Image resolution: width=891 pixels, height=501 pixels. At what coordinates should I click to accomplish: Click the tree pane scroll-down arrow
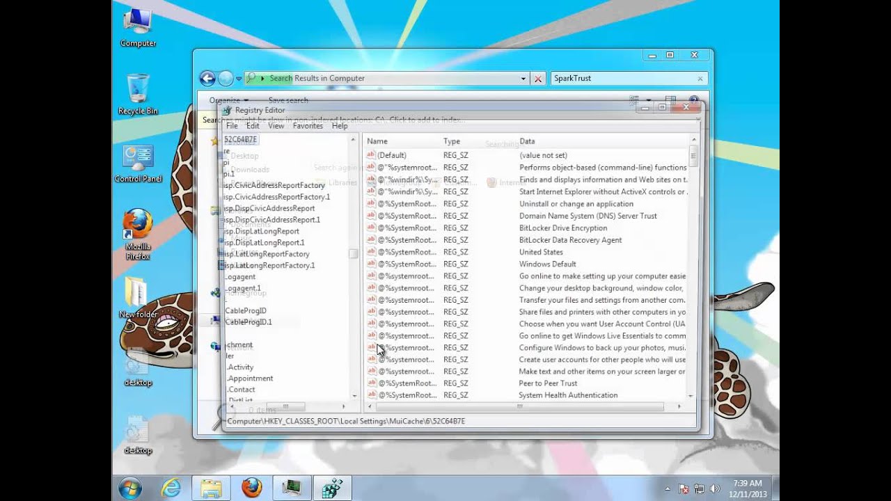pos(354,396)
